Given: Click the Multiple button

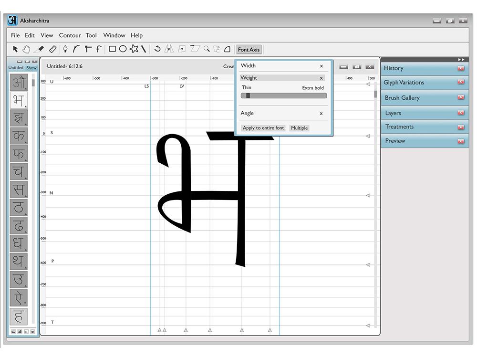Looking at the screenshot, I should point(300,128).
